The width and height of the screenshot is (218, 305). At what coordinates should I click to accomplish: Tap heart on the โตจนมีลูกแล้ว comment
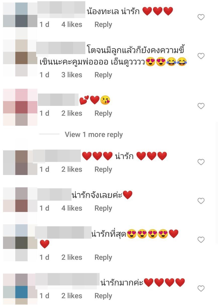point(201,56)
